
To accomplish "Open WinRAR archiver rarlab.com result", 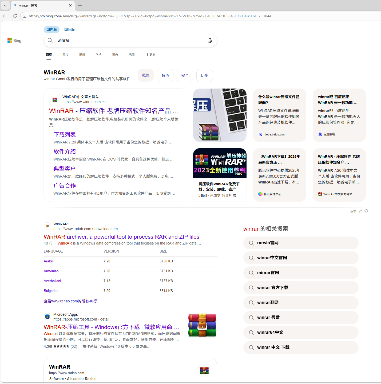I will point(121,237).
